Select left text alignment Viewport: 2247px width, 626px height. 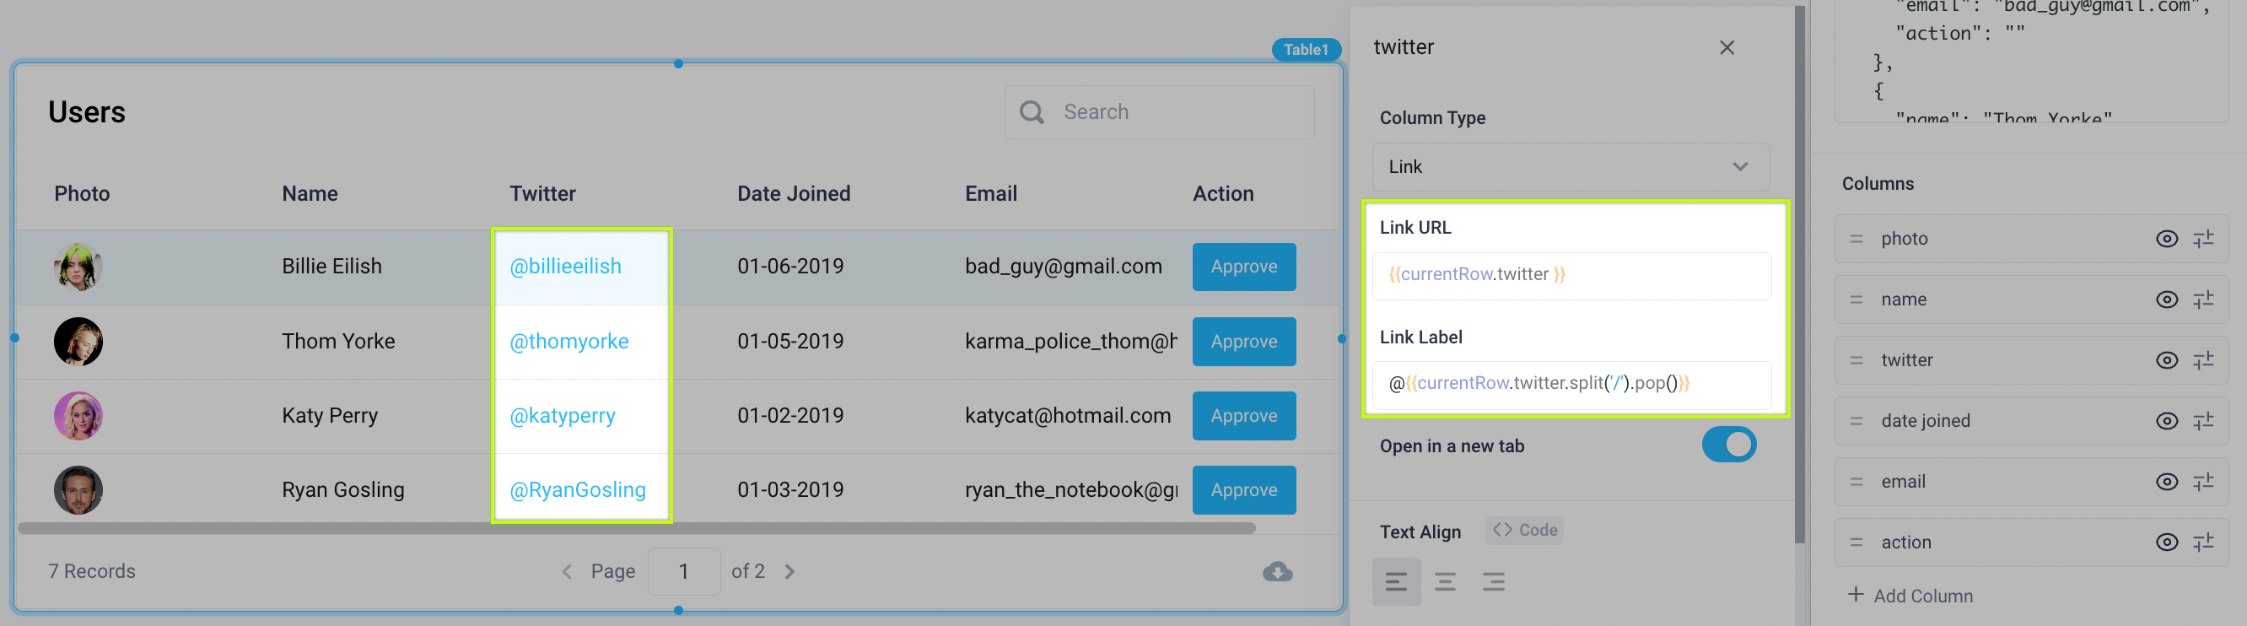[x=1396, y=581]
